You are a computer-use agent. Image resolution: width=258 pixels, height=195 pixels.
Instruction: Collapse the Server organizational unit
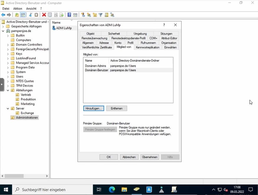(x=8, y=109)
